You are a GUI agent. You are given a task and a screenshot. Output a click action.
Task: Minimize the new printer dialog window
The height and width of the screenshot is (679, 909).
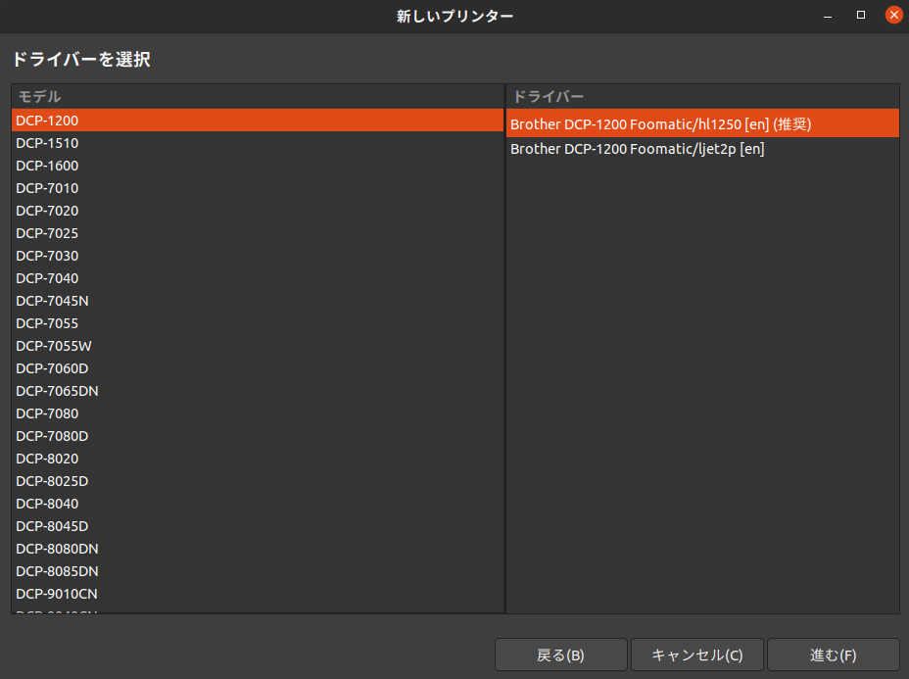tap(828, 15)
